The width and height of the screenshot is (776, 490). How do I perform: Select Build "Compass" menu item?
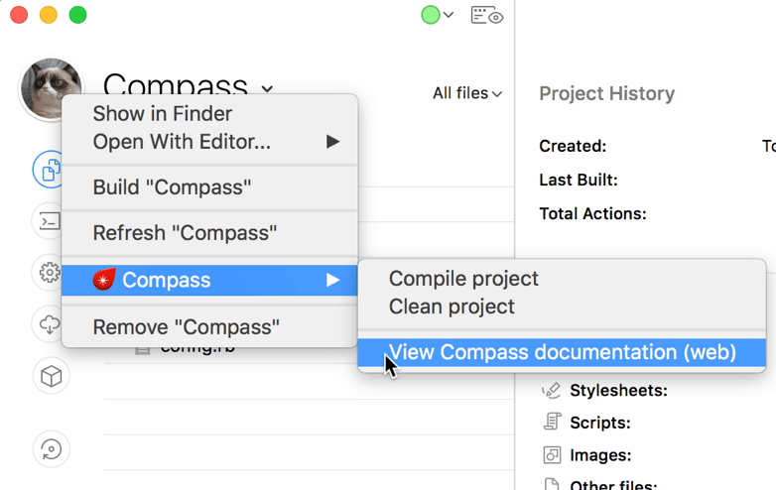click(209, 187)
